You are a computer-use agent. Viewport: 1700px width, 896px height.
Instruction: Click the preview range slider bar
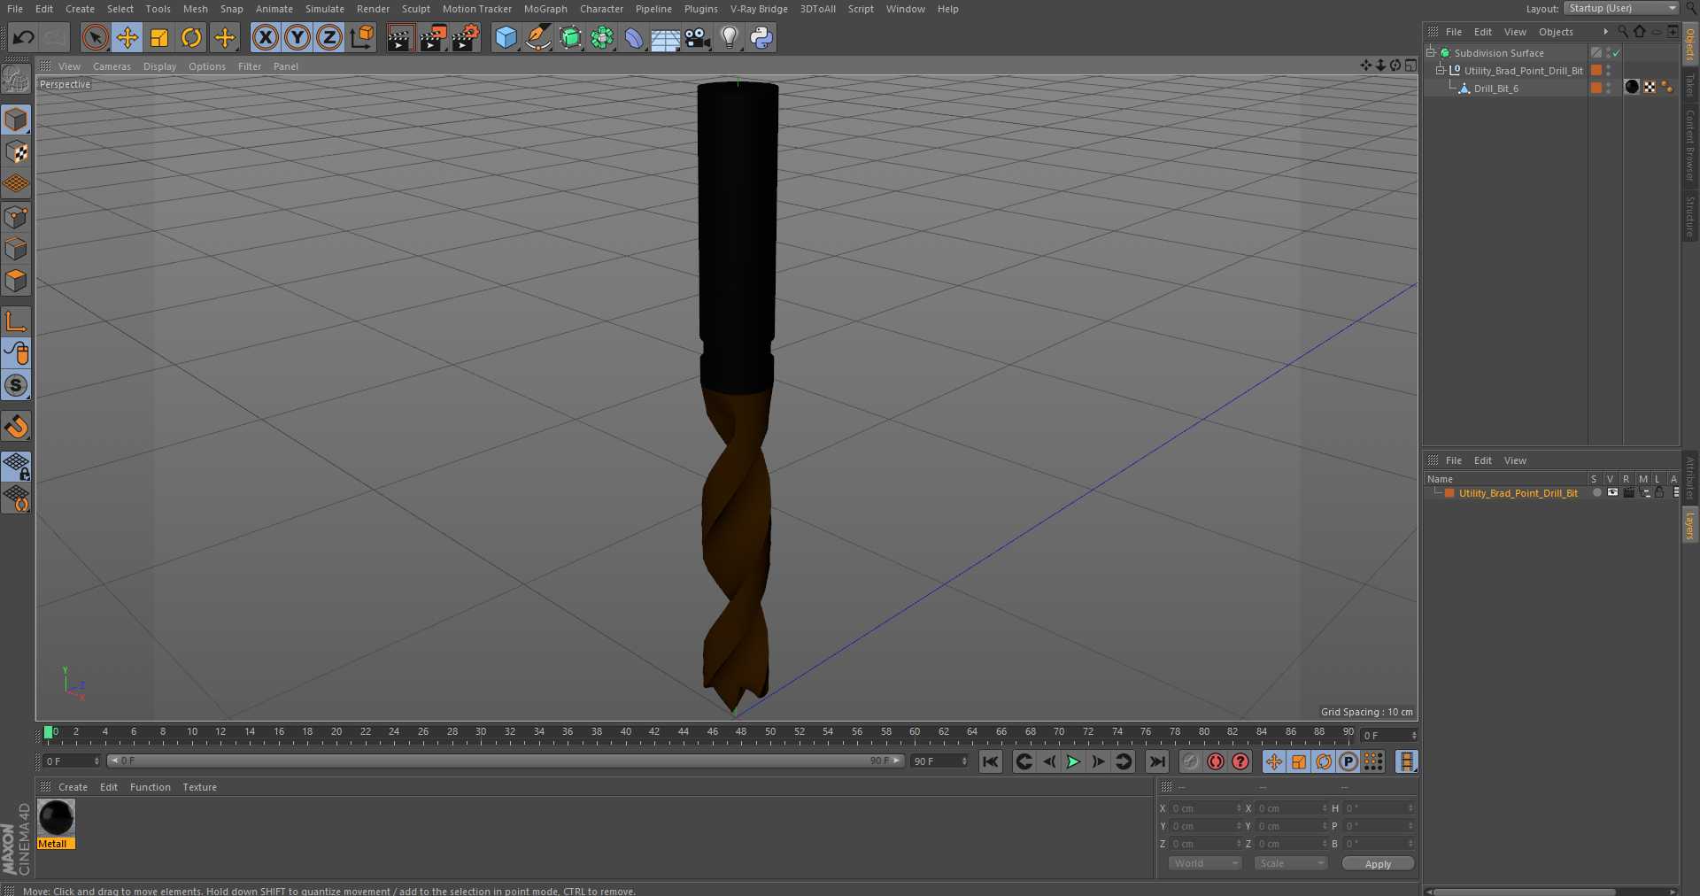tap(506, 761)
